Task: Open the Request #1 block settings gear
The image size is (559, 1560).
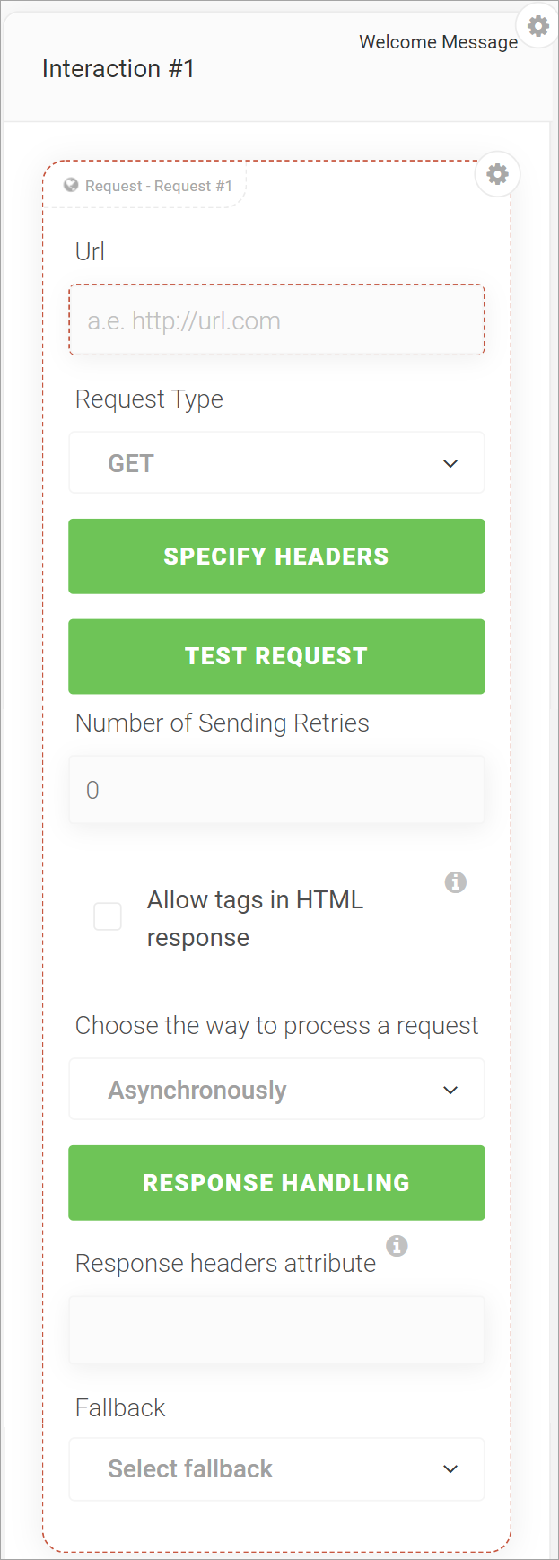Action: (497, 173)
